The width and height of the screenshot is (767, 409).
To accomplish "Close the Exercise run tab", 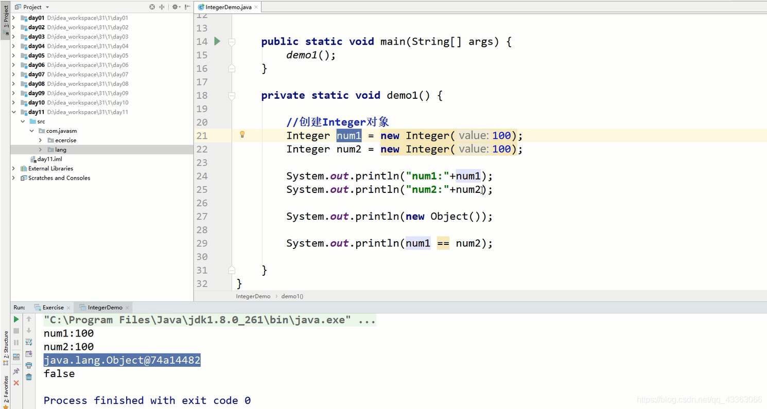I will click(68, 308).
